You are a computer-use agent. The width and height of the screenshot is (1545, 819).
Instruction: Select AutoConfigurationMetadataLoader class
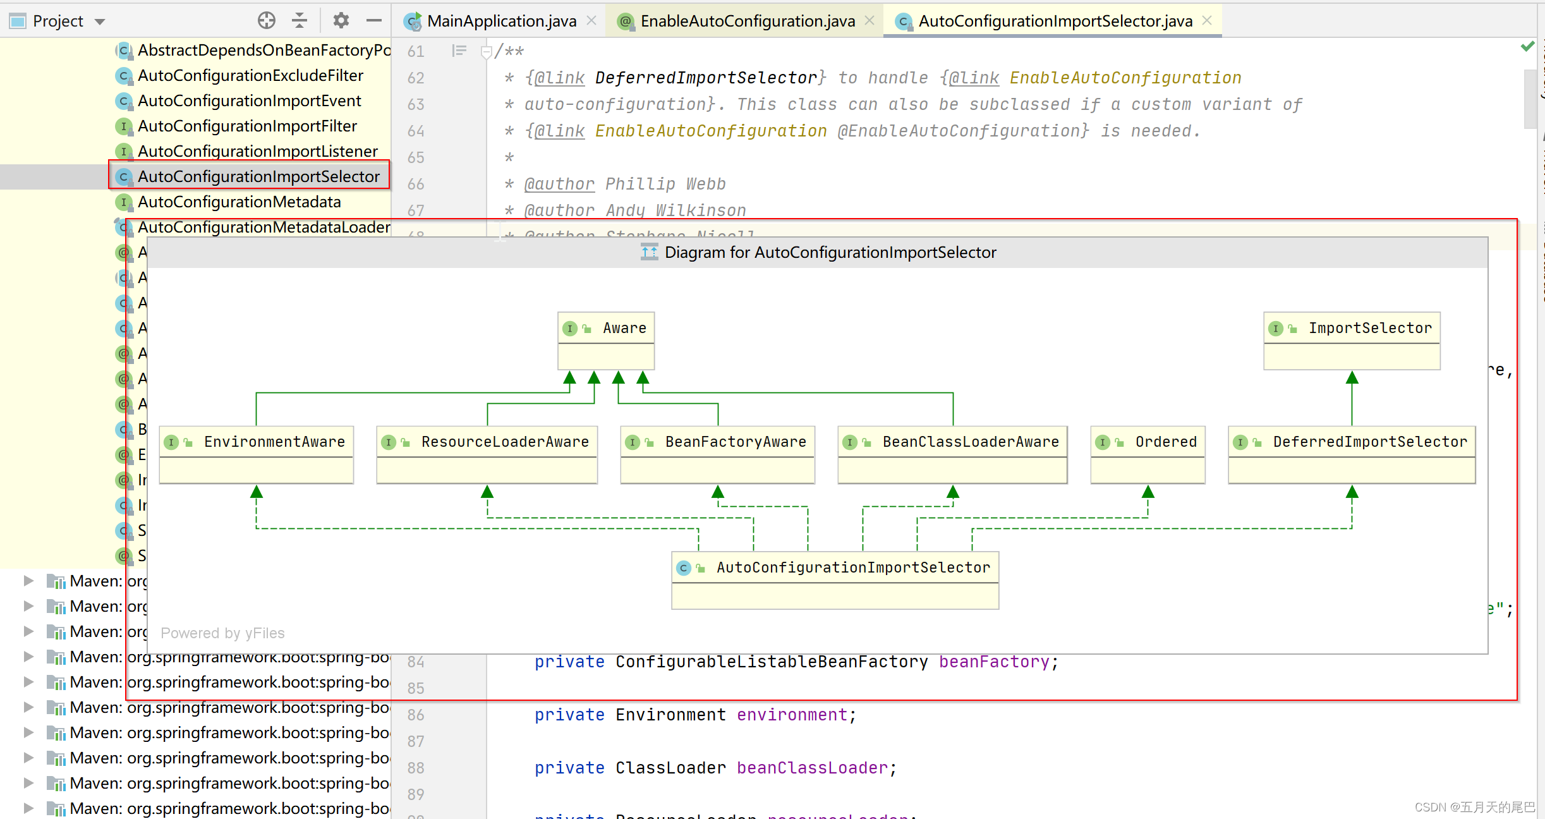click(264, 227)
